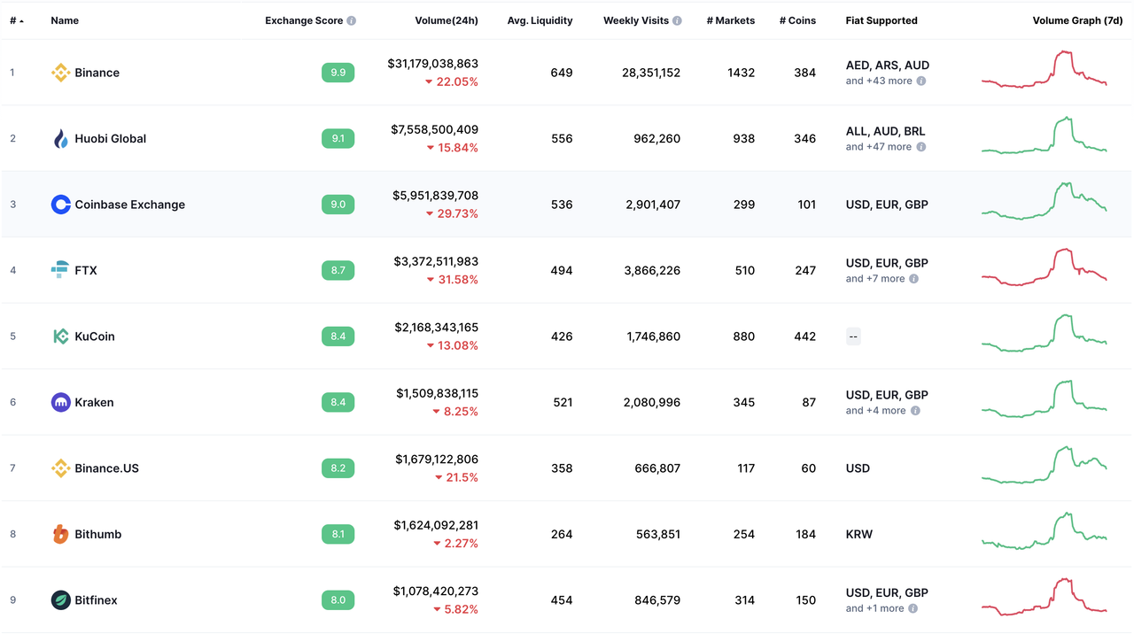This screenshot has width=1134, height=634.
Task: Open the Binance.US exchange link
Action: [107, 468]
